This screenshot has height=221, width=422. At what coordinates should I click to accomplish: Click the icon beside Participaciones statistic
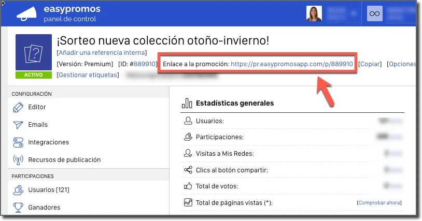click(188, 137)
